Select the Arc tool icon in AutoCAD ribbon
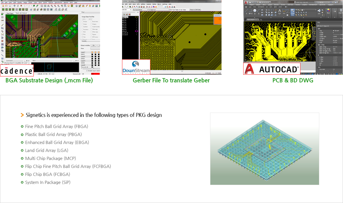Viewport: 343px width, 203px height. (x=259, y=11)
